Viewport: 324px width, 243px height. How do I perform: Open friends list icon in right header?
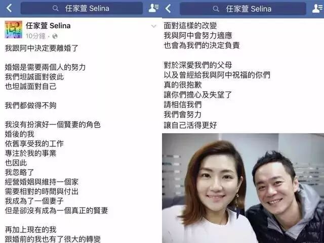317,9
